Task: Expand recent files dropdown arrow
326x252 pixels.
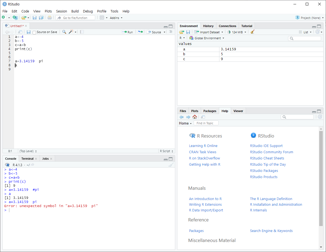Action: [28, 18]
